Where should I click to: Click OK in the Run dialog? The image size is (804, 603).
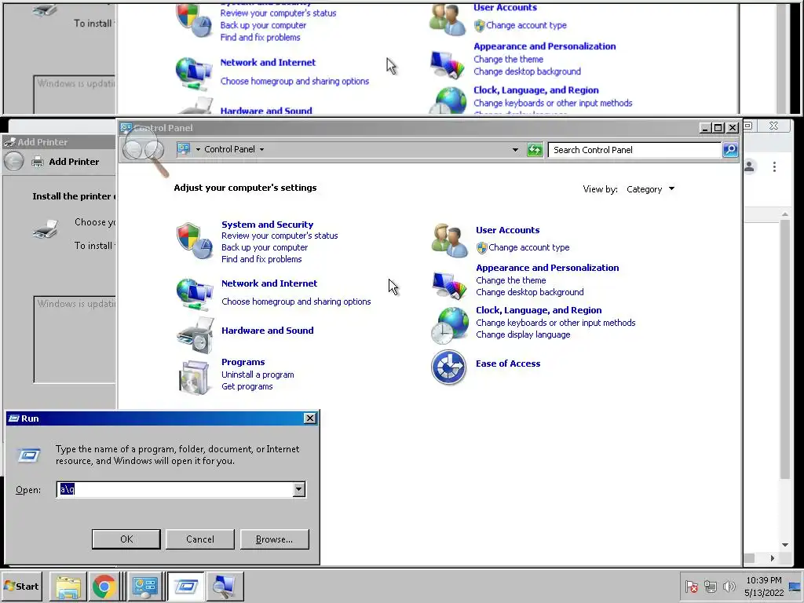tap(126, 539)
